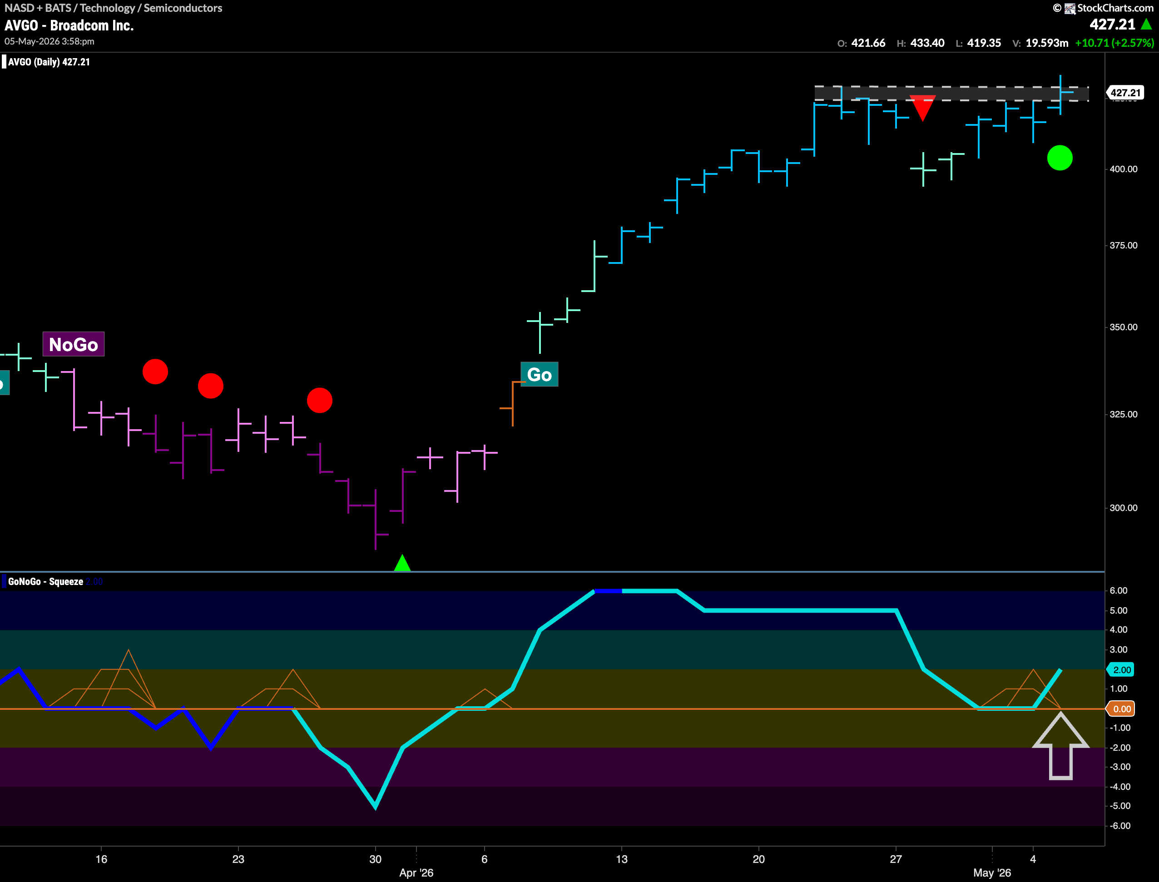Click the 325.00 price axis label
Viewport: 1159px width, 882px height.
(1123, 414)
